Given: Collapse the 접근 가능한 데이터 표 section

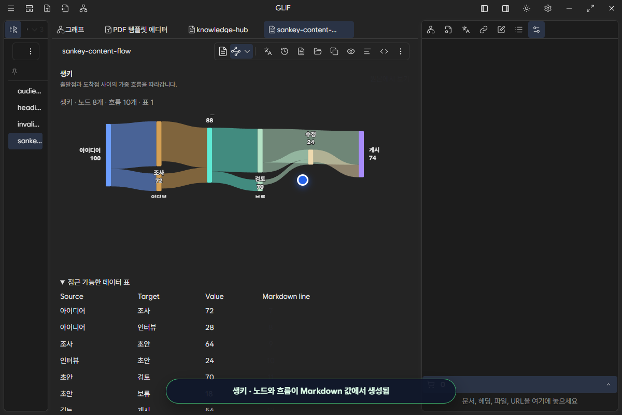Looking at the screenshot, I should pos(95,282).
